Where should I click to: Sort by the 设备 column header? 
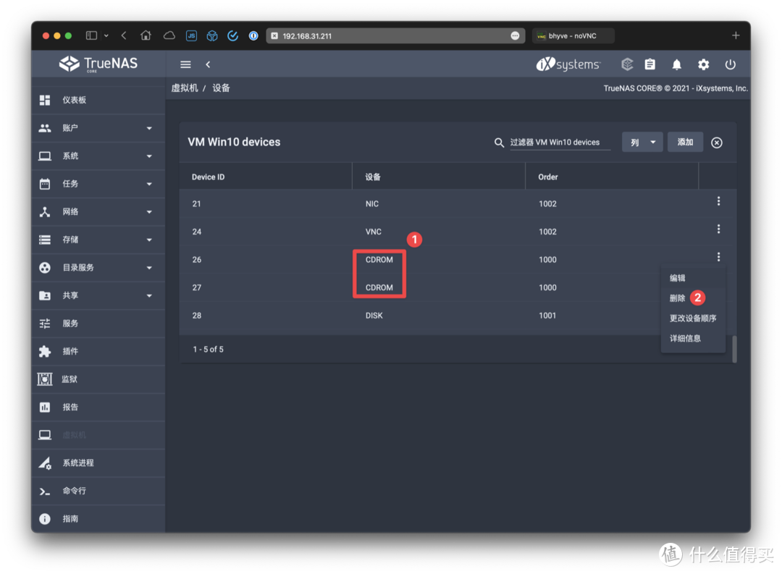click(373, 177)
